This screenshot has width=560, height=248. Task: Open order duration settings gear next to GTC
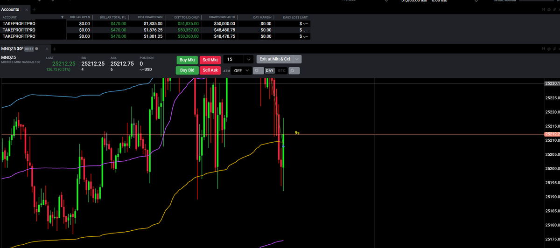294,70
